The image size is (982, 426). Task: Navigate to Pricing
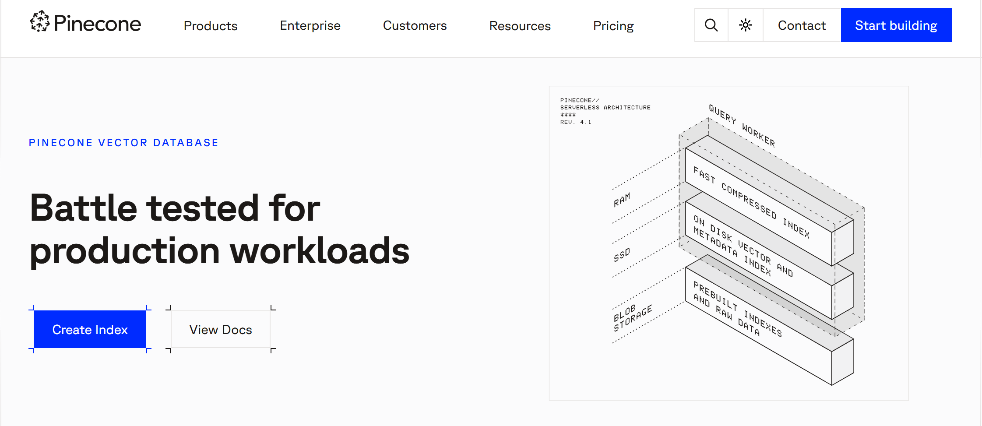pyautogui.click(x=613, y=26)
